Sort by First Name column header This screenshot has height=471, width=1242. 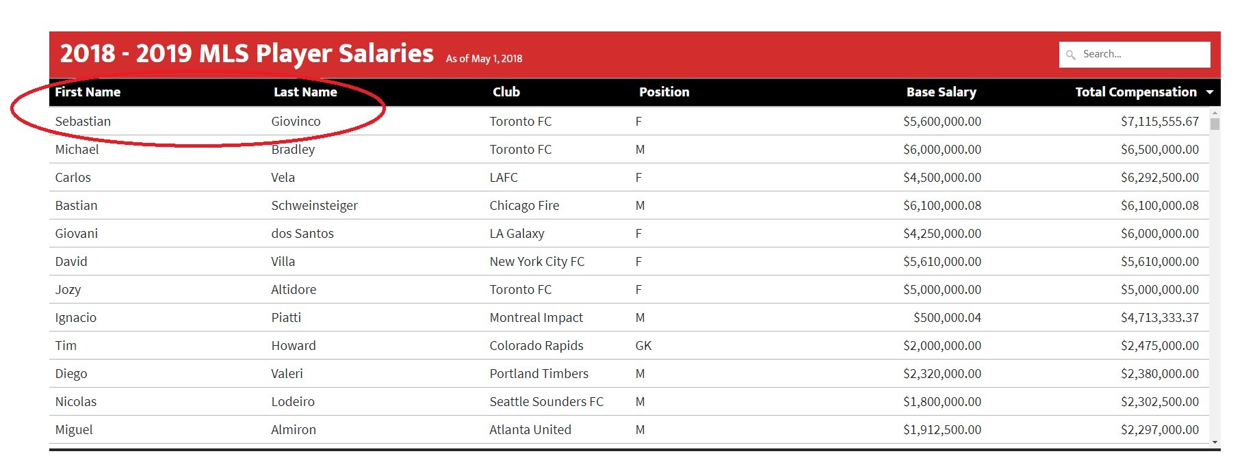coord(88,92)
